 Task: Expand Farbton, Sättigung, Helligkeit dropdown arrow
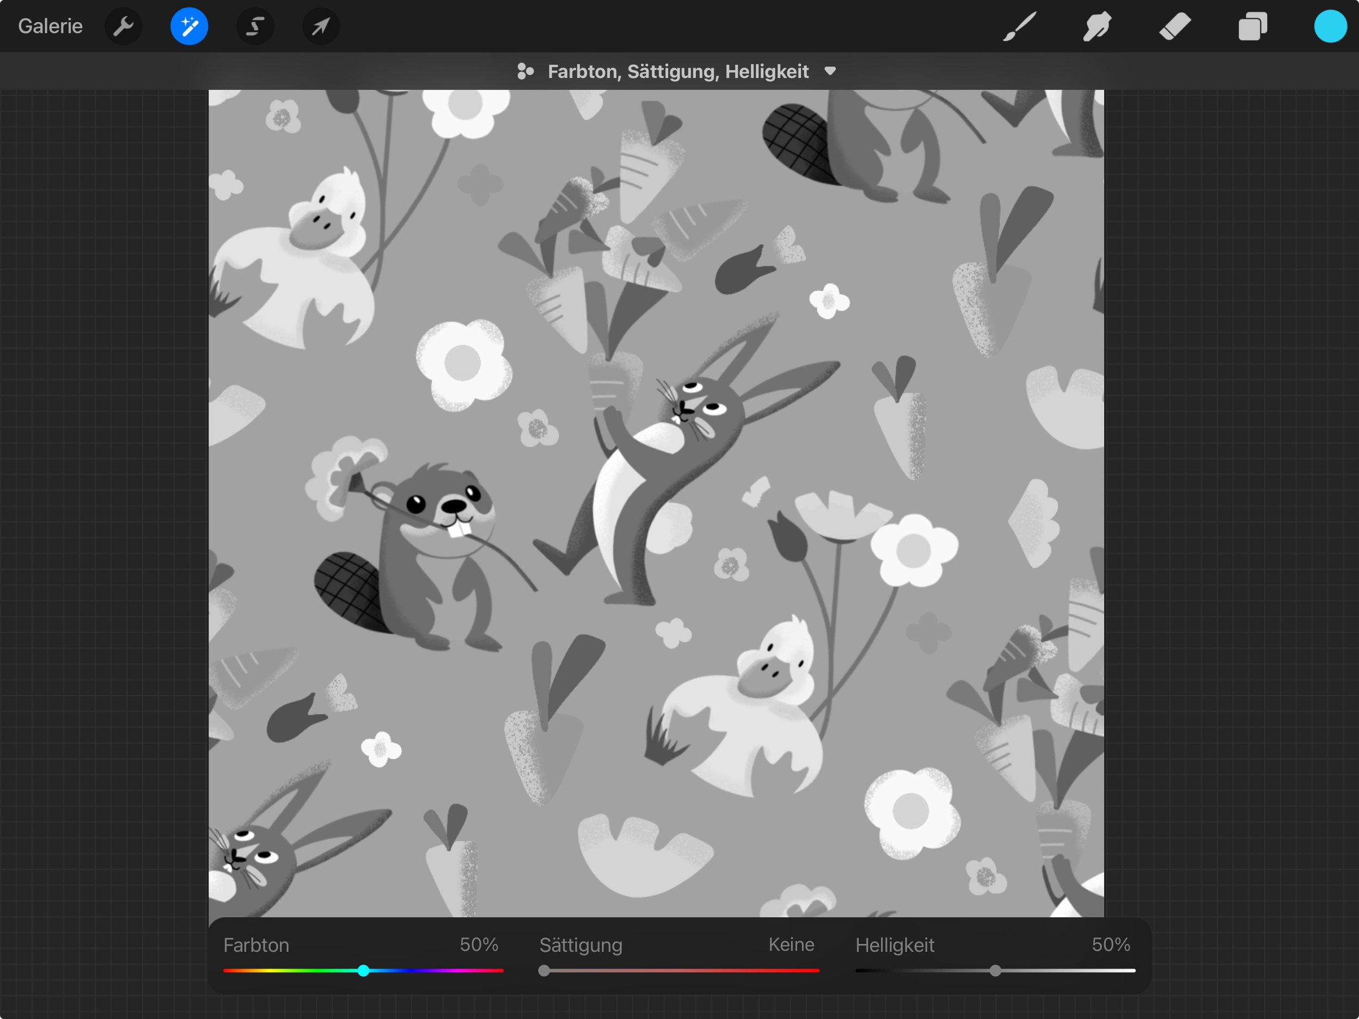pyautogui.click(x=830, y=71)
